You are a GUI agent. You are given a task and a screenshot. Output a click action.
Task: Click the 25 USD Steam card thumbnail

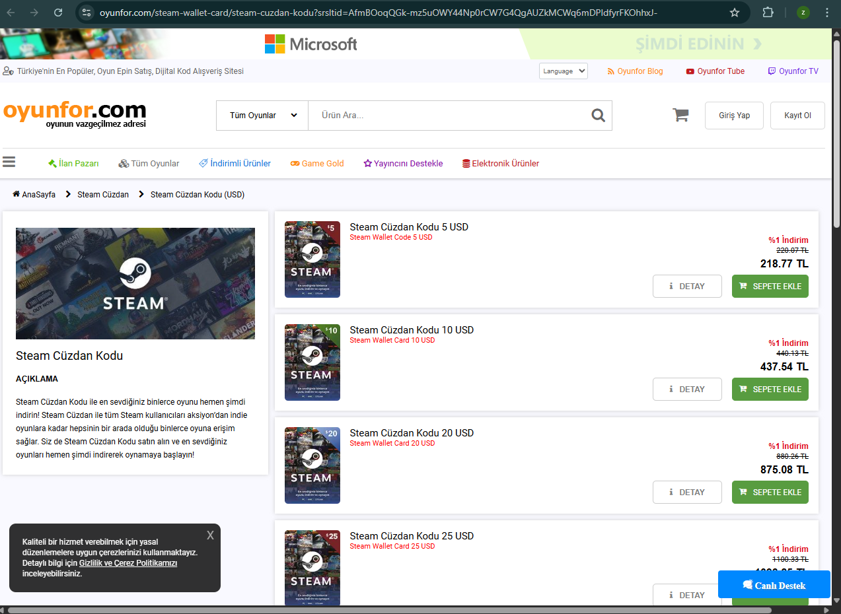pyautogui.click(x=312, y=568)
